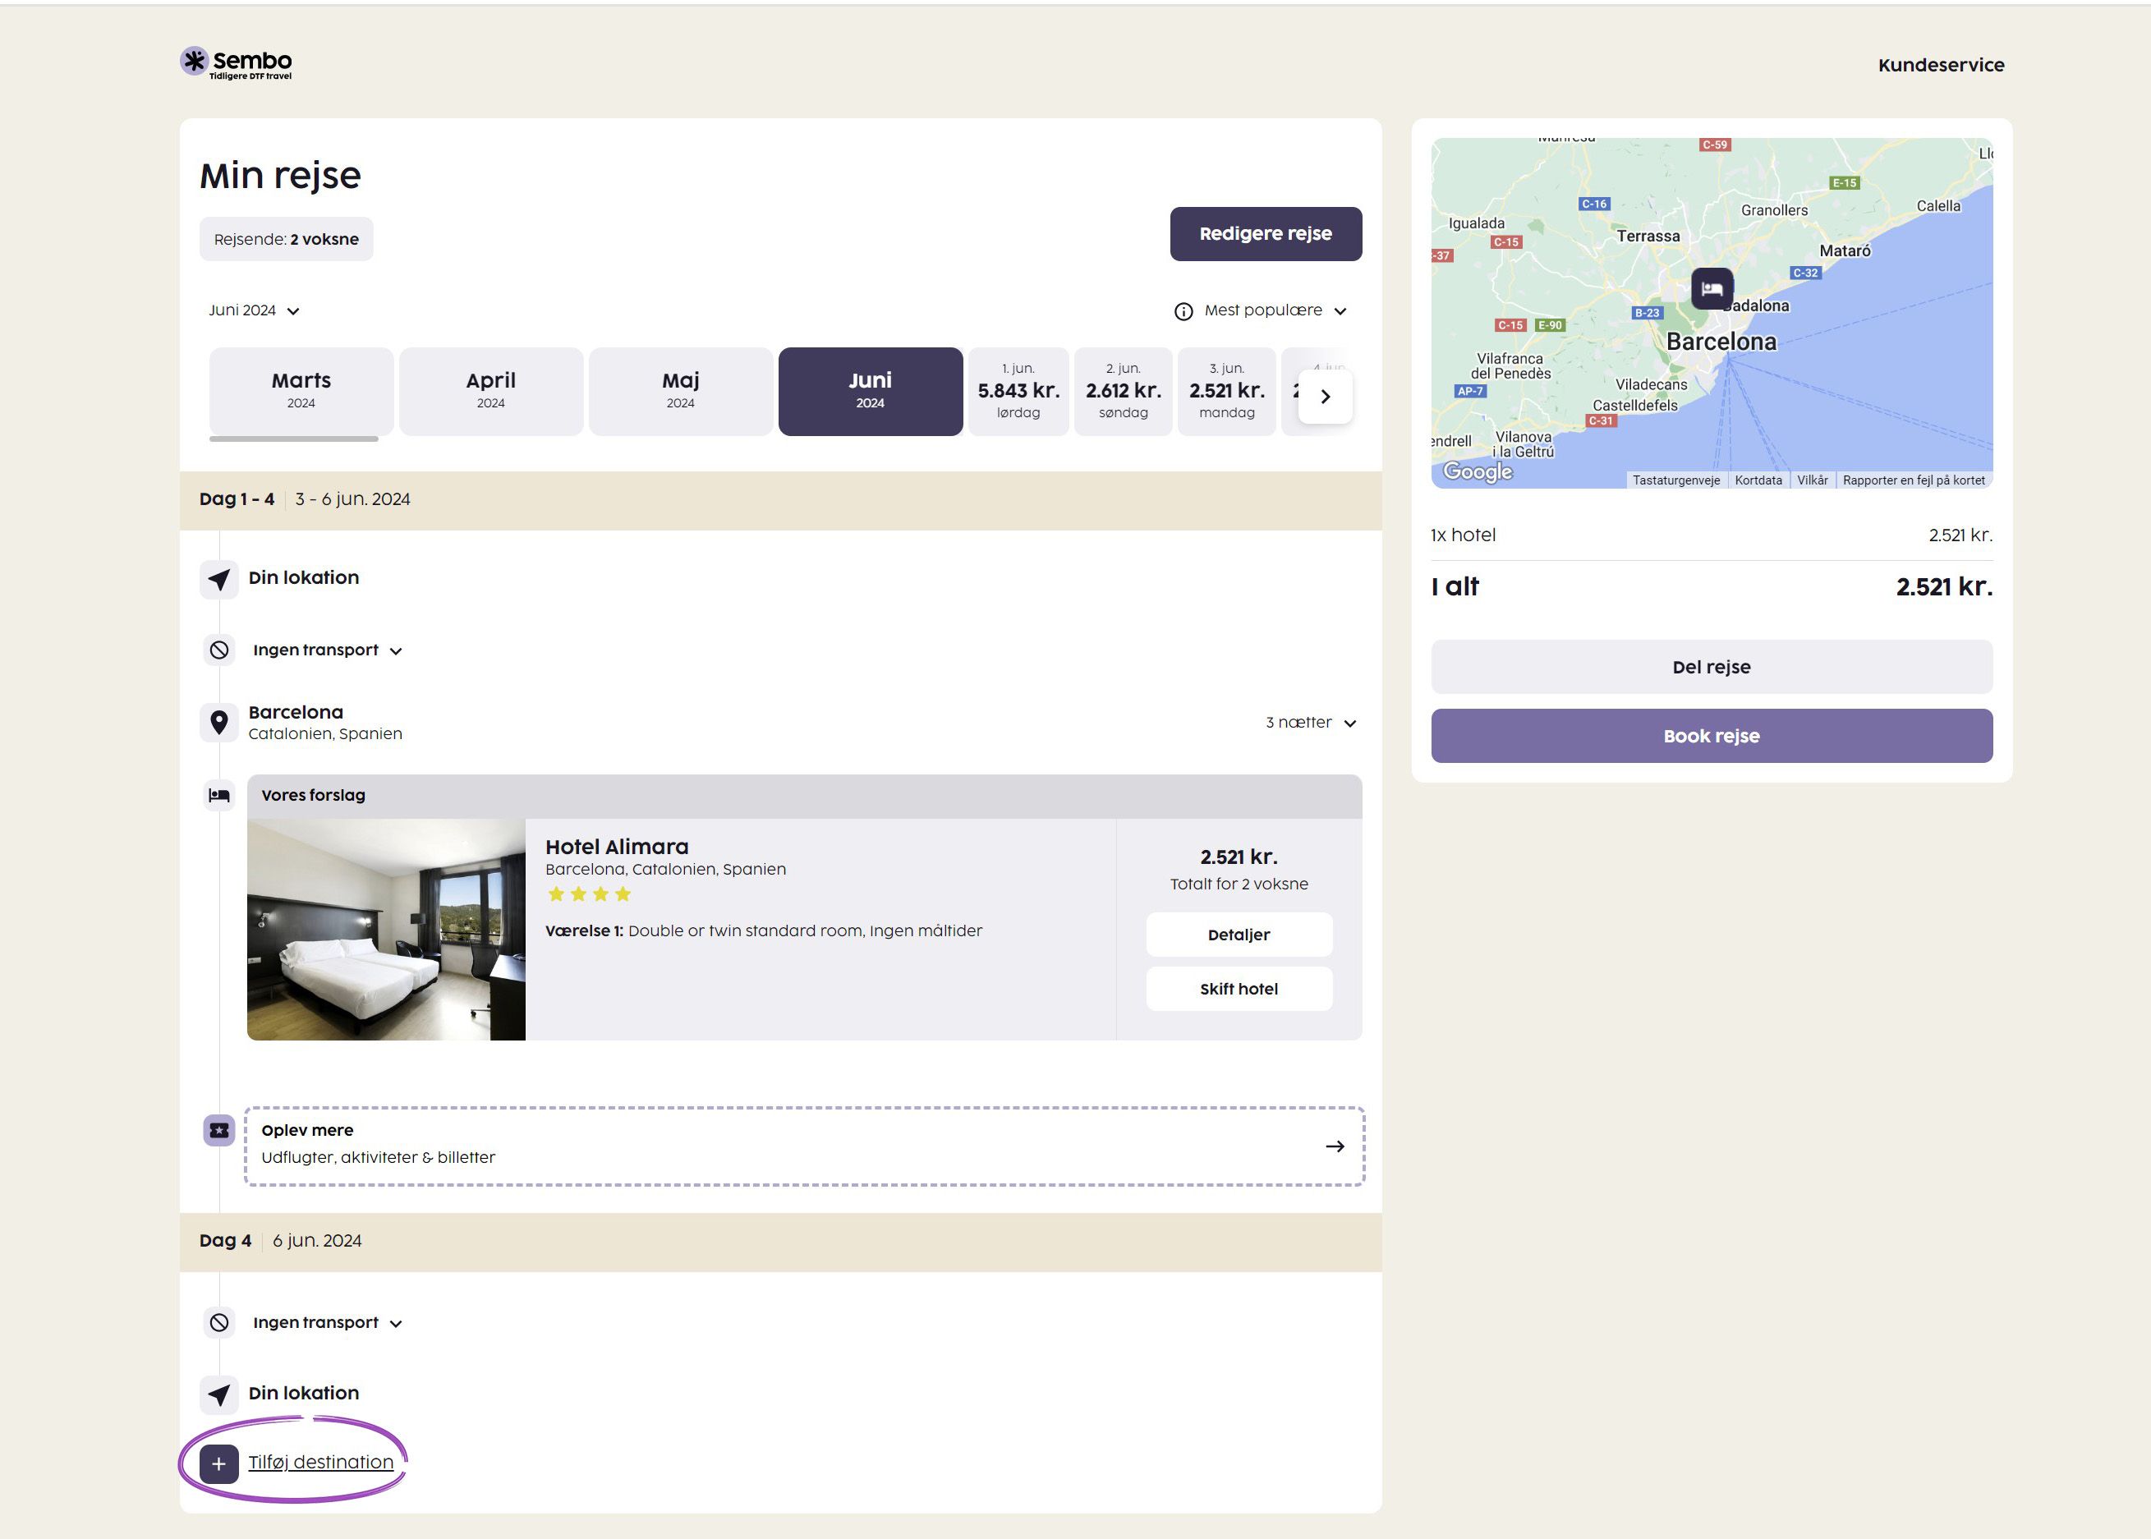Screen dimensions: 2151x1539
Task: Open Kundeservice link
Action: pos(1940,66)
